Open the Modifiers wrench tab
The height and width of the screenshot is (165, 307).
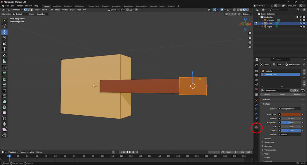pyautogui.click(x=256, y=105)
